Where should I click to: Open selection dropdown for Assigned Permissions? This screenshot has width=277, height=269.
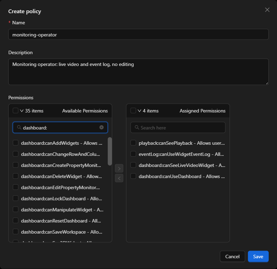tap(140, 111)
